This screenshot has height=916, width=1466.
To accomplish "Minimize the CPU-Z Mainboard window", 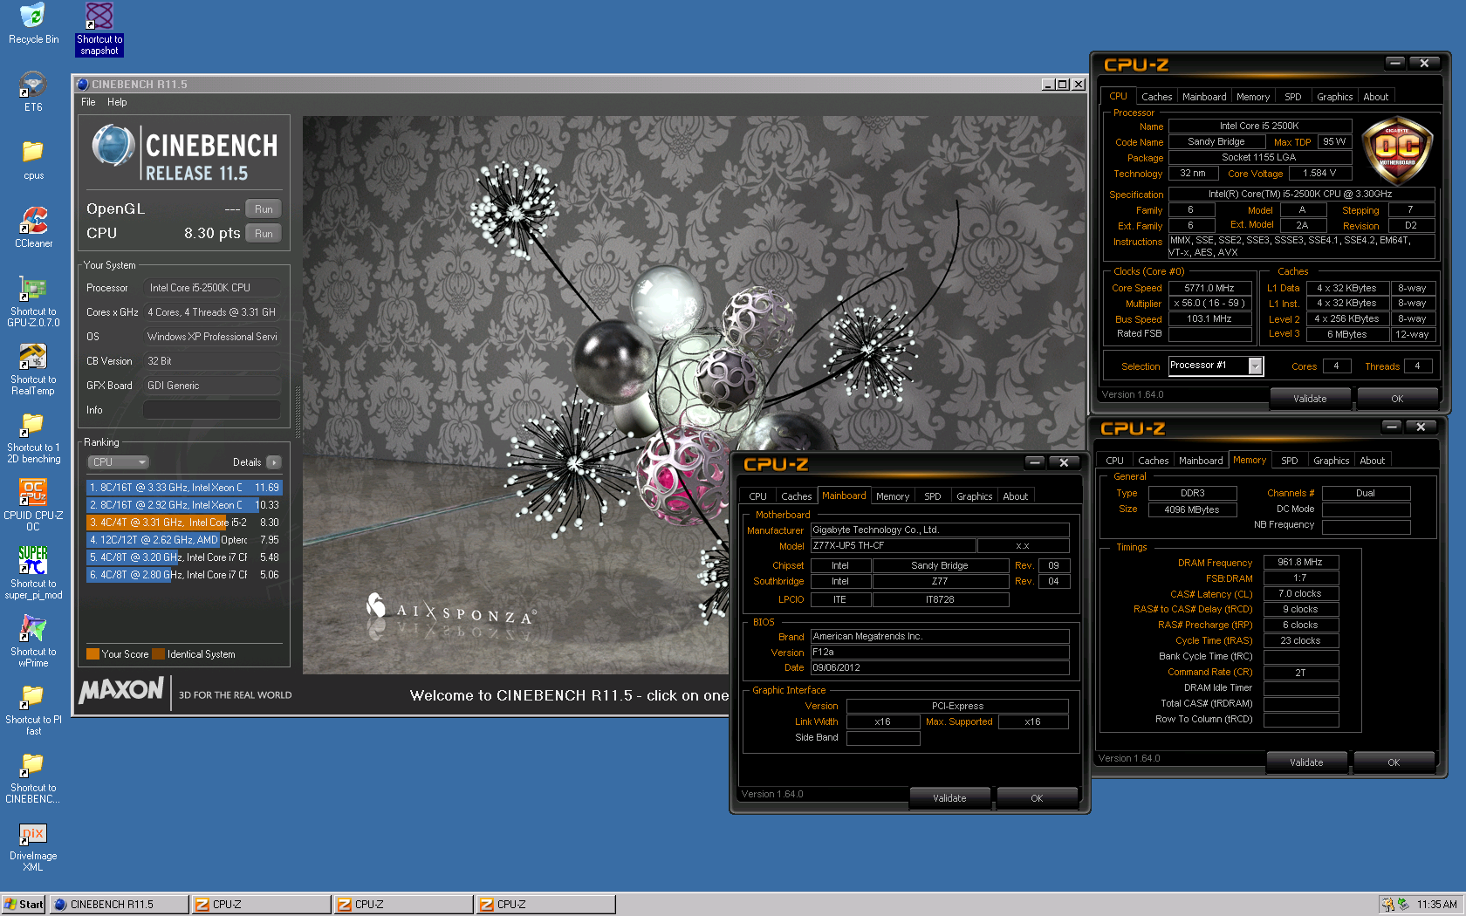I will [x=1035, y=462].
